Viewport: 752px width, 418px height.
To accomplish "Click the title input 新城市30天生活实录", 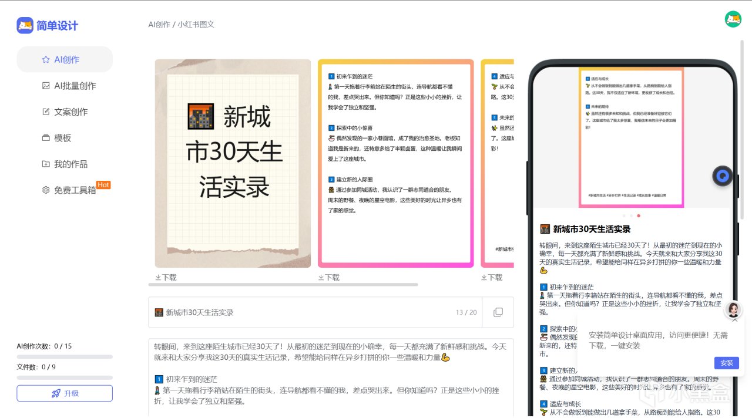I will click(x=315, y=312).
